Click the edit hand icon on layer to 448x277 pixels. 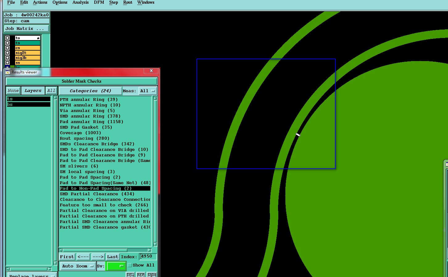38,38
